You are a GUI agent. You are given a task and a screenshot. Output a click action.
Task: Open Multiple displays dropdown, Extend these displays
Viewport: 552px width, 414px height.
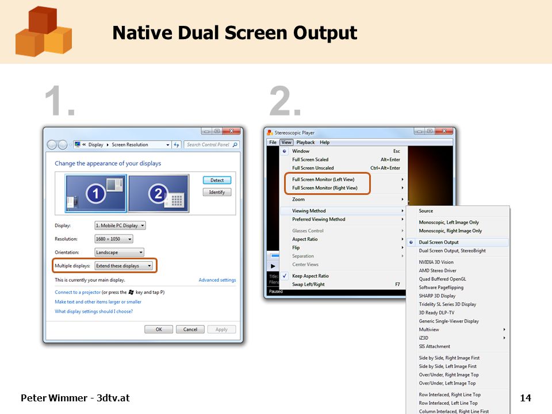point(124,266)
